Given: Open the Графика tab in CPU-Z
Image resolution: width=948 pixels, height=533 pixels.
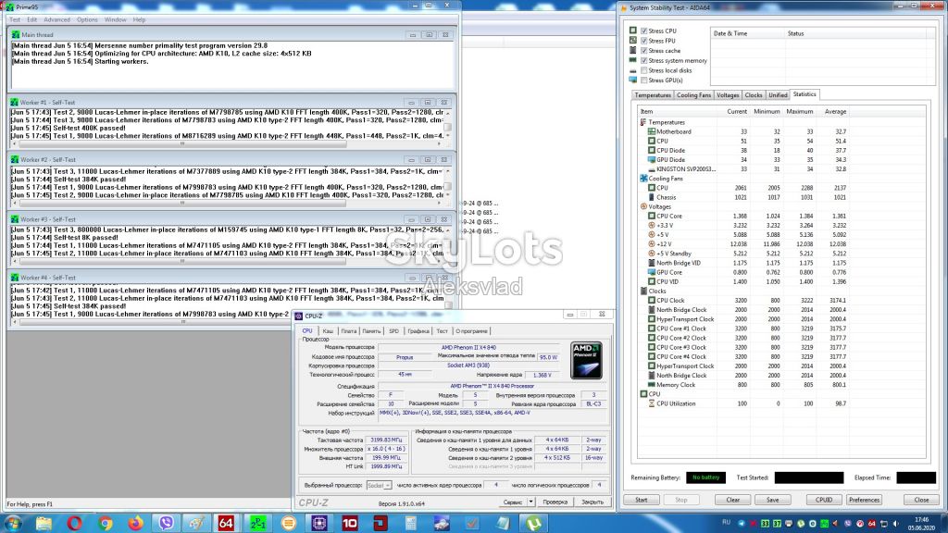Looking at the screenshot, I should pos(418,331).
